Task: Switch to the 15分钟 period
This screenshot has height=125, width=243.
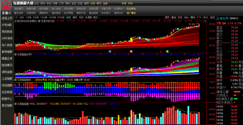Action: [x=43, y=17]
